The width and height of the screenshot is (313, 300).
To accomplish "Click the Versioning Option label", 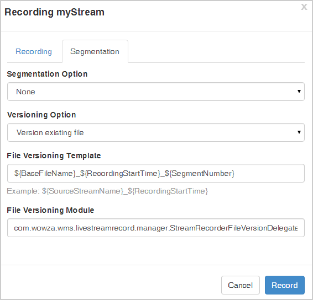I will tap(41, 115).
